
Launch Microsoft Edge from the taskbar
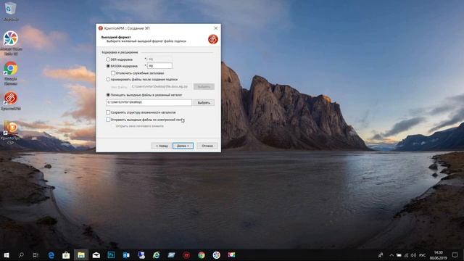(51, 255)
